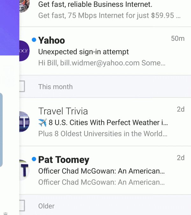Check the This month select-all checkbox
191x215 pixels.
[x=22, y=86]
